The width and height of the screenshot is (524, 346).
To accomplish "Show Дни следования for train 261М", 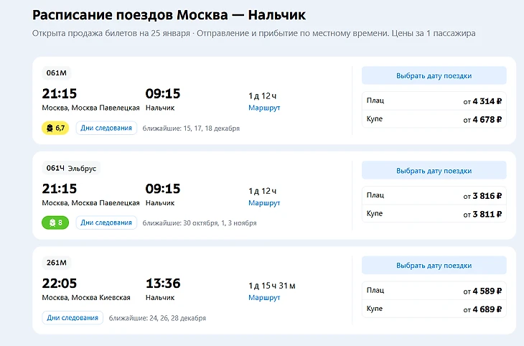I will pyautogui.click(x=72, y=317).
